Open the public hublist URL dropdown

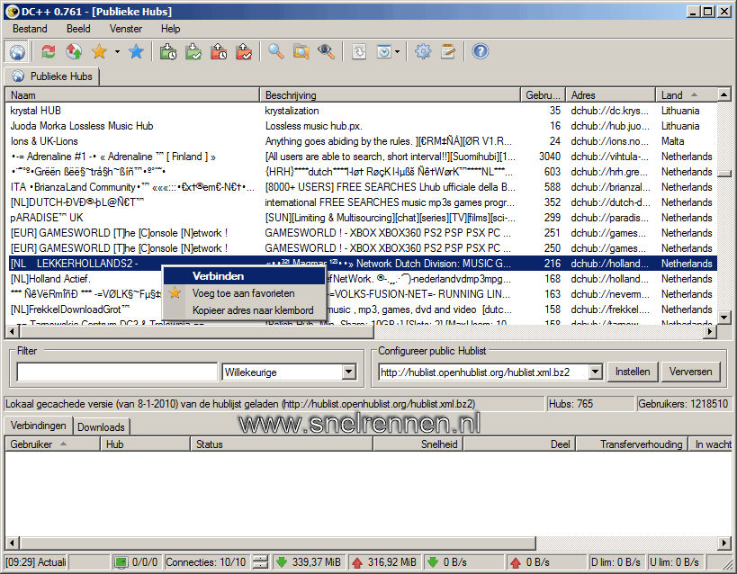(x=595, y=372)
